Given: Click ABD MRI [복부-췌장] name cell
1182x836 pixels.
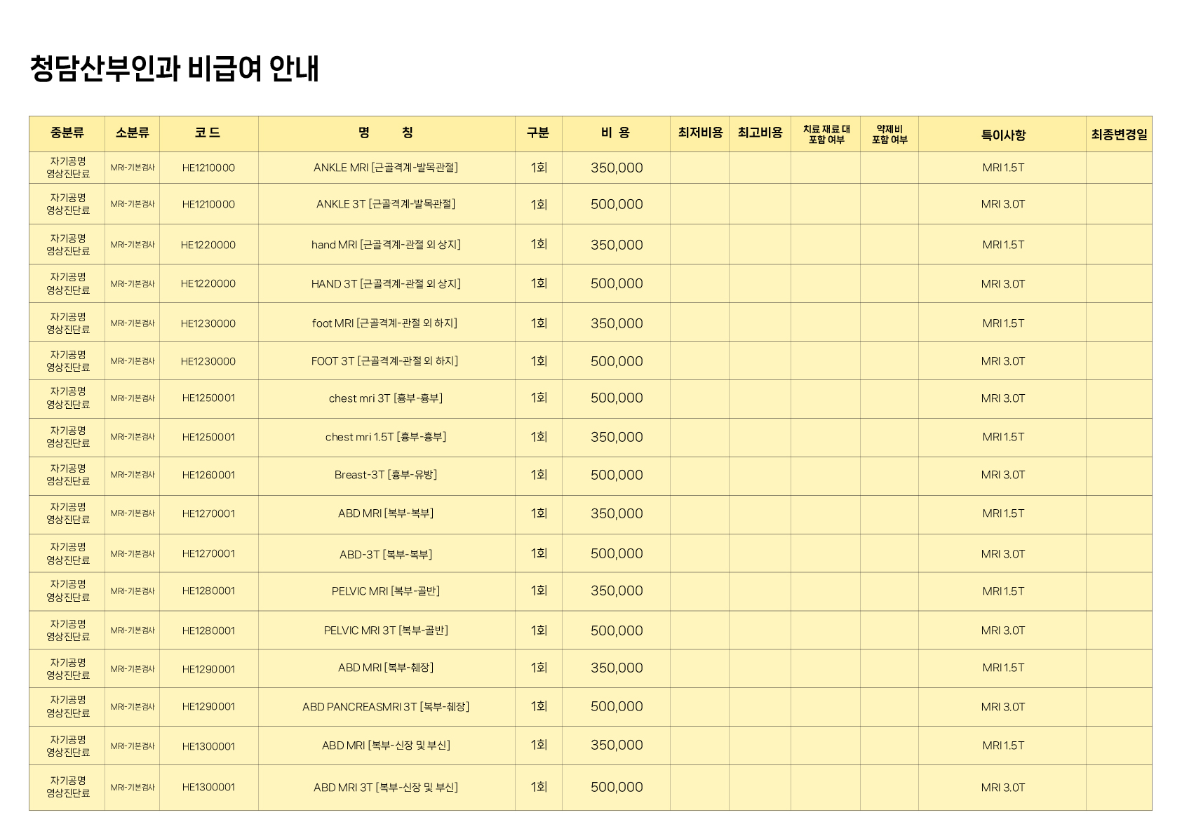Looking at the screenshot, I should pyautogui.click(x=386, y=668).
